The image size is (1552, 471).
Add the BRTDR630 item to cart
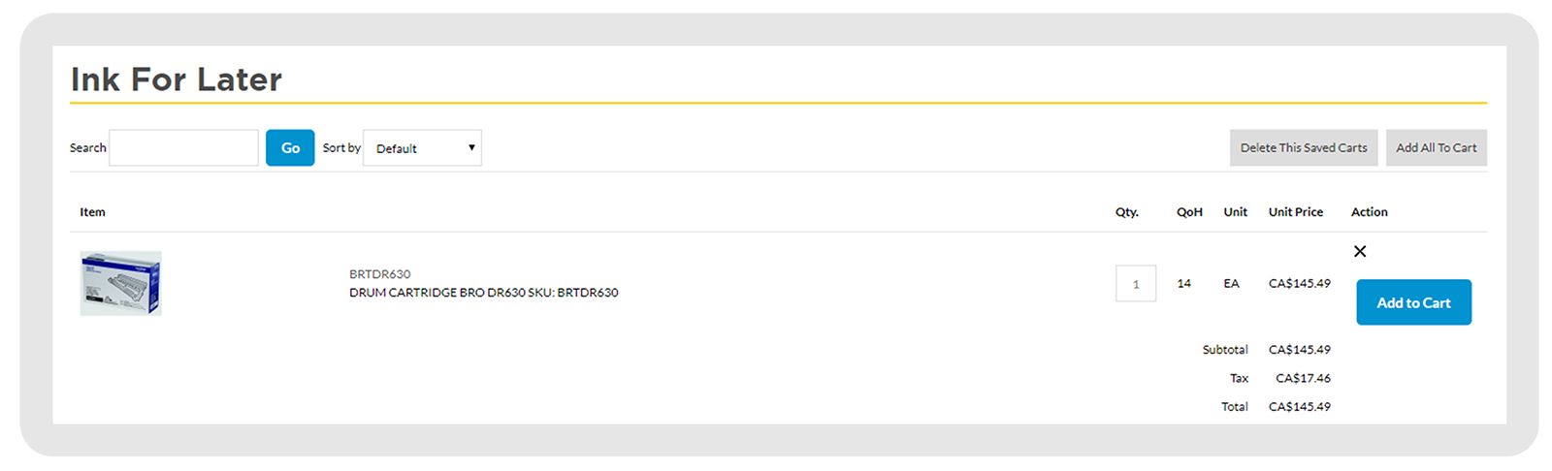(x=1413, y=302)
